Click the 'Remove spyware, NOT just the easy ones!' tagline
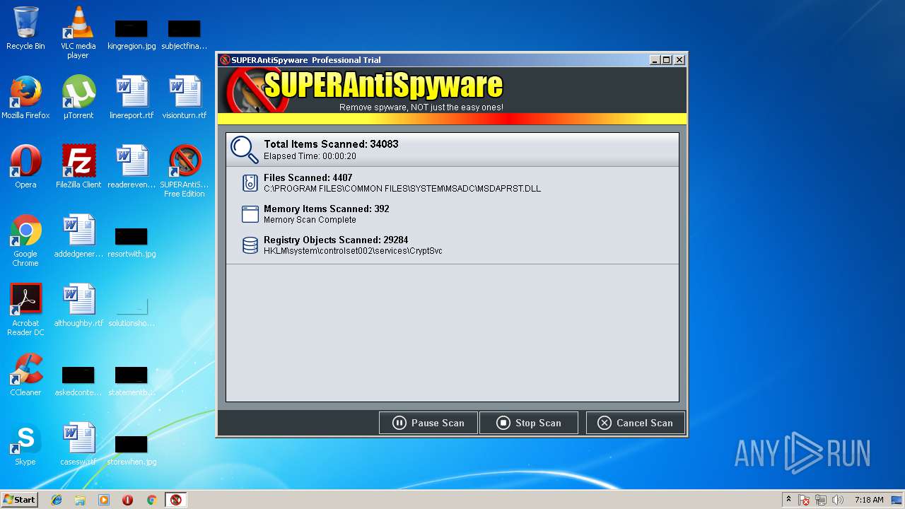 (421, 107)
